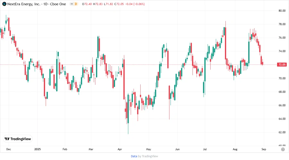Click the Dec time axis label
Screen dimensions: 289x160
coord(8,149)
